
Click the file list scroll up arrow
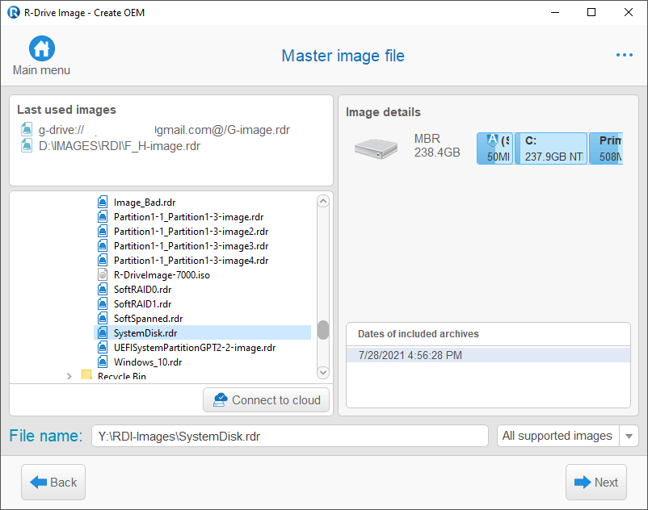(323, 202)
